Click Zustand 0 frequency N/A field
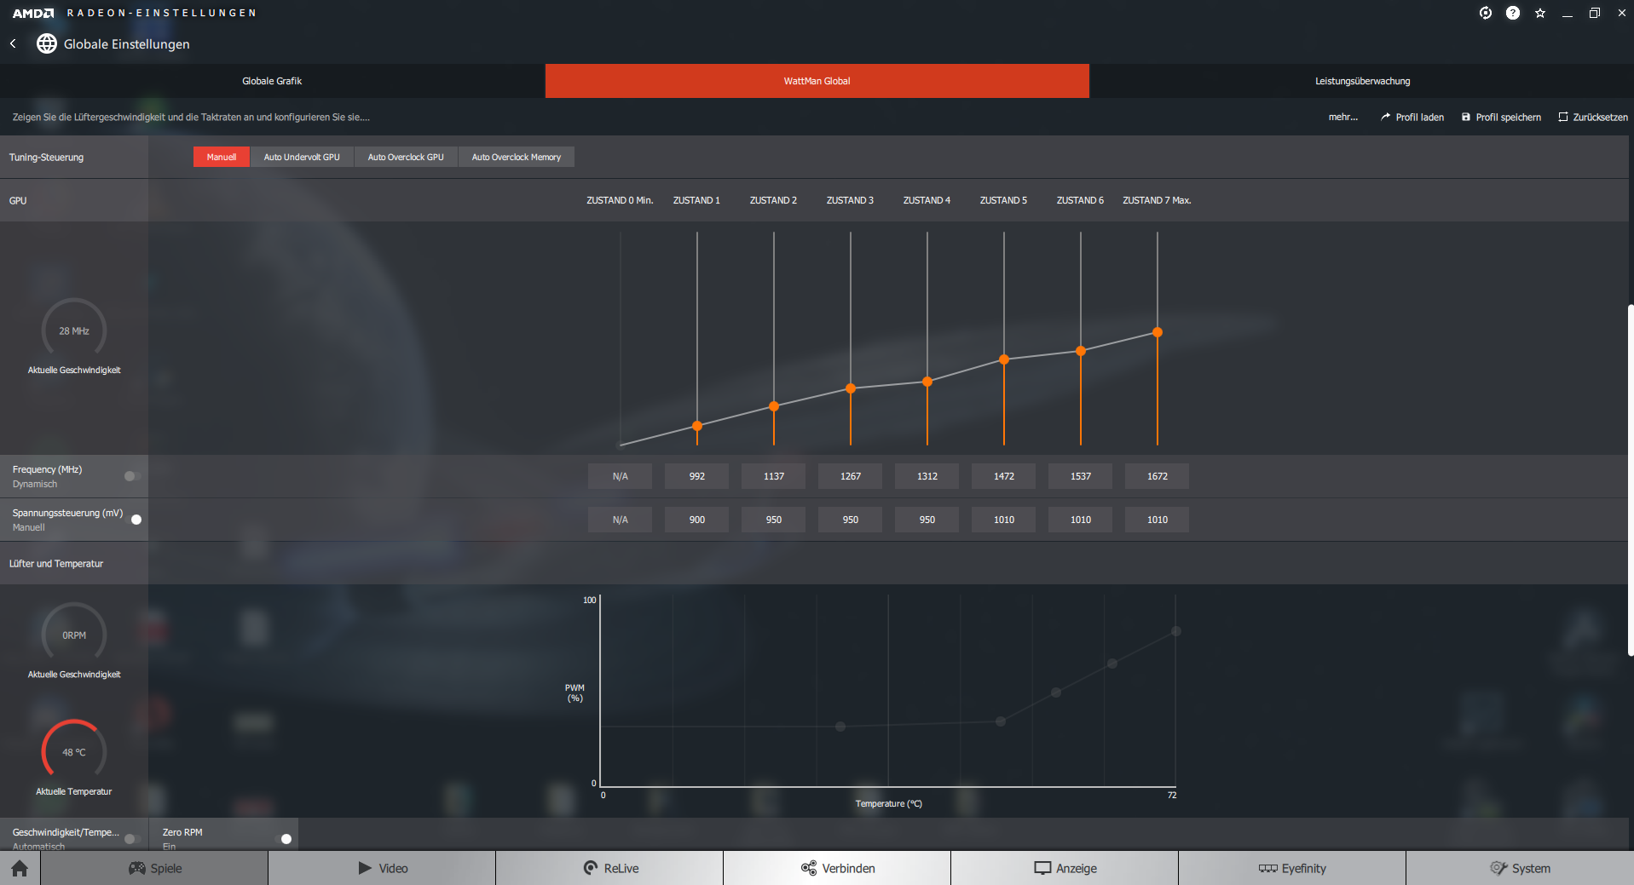Viewport: 1634px width, 885px height. coord(621,476)
